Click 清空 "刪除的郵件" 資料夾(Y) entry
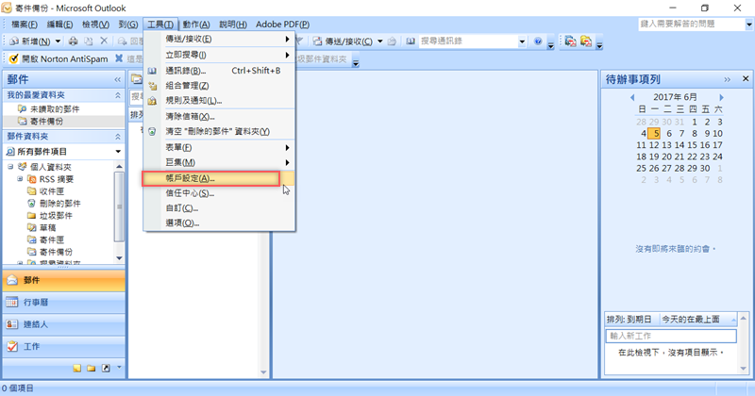 point(219,131)
